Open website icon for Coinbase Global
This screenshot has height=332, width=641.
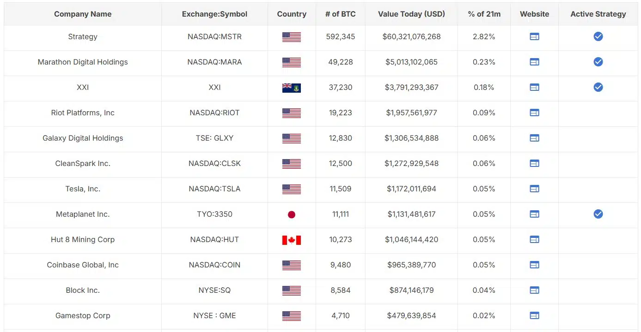click(534, 265)
